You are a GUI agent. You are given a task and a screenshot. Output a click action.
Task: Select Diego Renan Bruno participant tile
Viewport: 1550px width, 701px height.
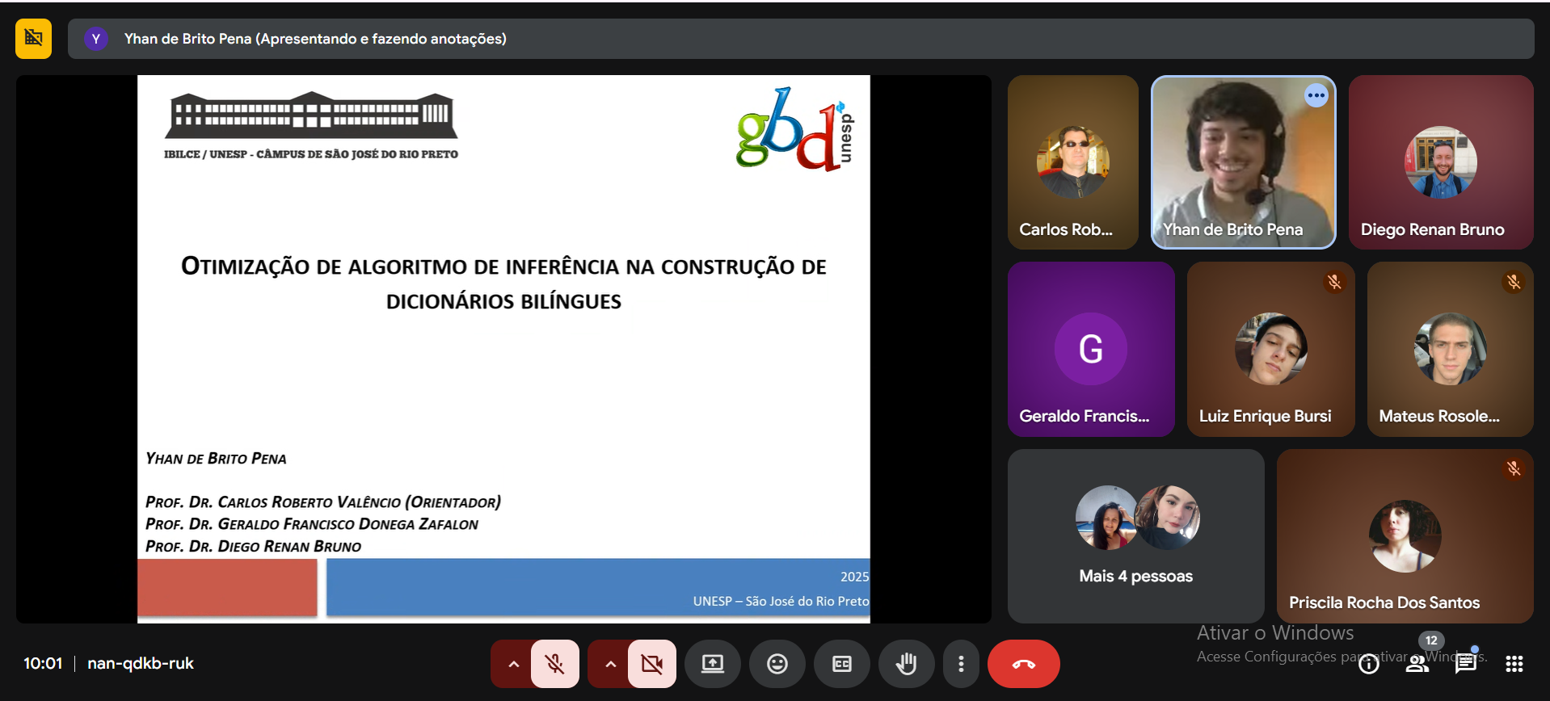(1441, 162)
